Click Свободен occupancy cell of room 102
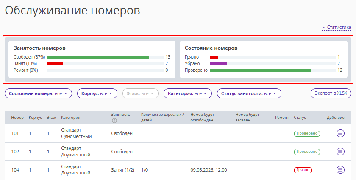The width and height of the screenshot is (356, 180). pyautogui.click(x=122, y=152)
